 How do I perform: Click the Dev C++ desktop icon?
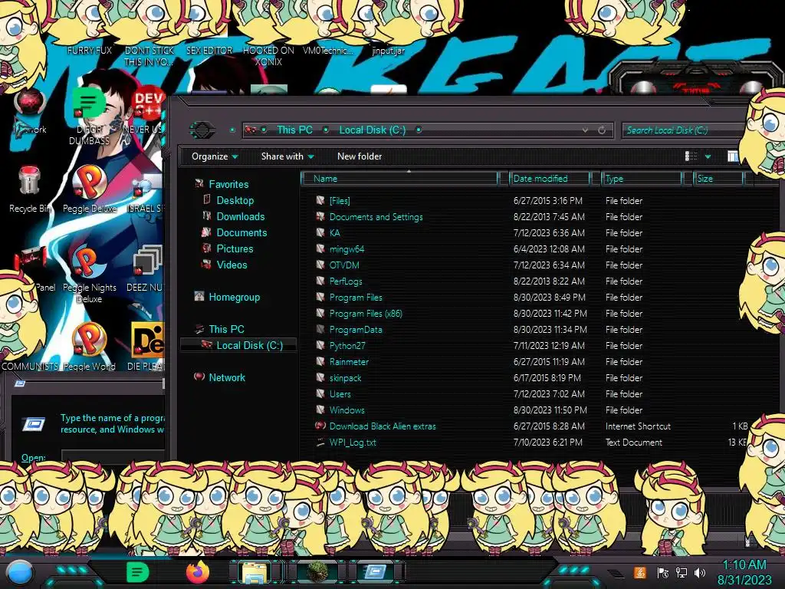pyautogui.click(x=149, y=104)
